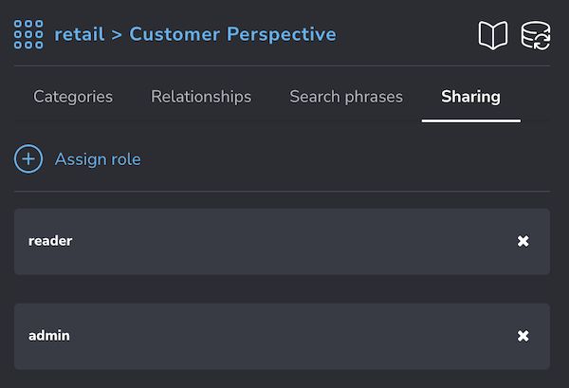Click the circled plus Assign role icon
Image resolution: width=569 pixels, height=388 pixels.
pos(28,159)
